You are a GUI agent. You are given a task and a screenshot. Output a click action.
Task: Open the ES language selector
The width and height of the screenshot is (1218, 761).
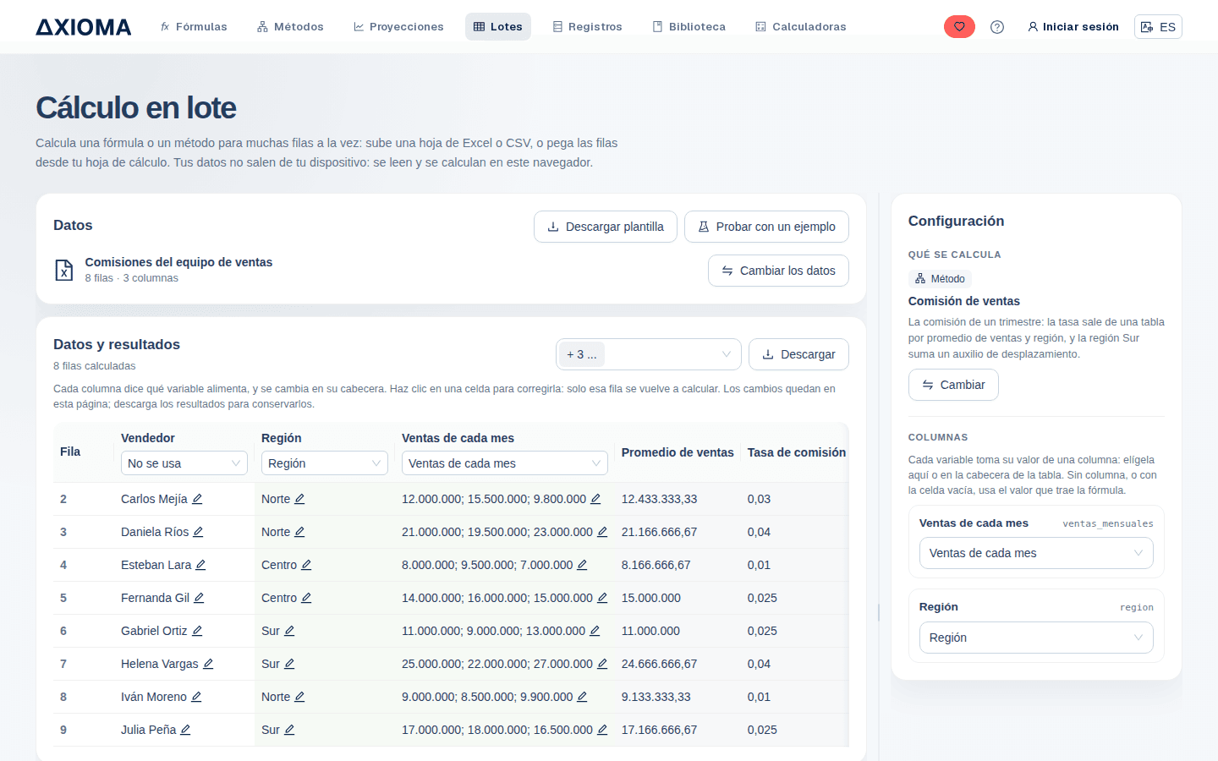coord(1158,27)
